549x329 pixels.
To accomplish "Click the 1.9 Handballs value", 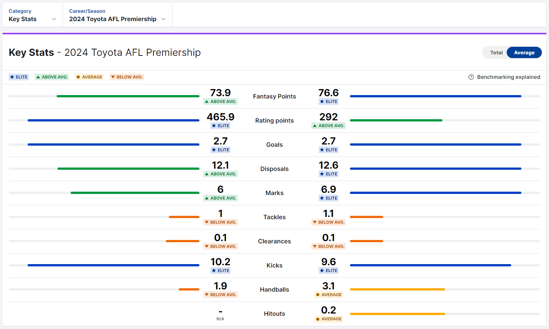I will coord(220,286).
